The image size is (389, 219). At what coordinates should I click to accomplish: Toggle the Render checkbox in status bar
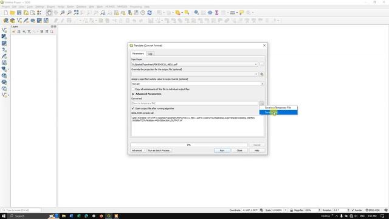353,210
